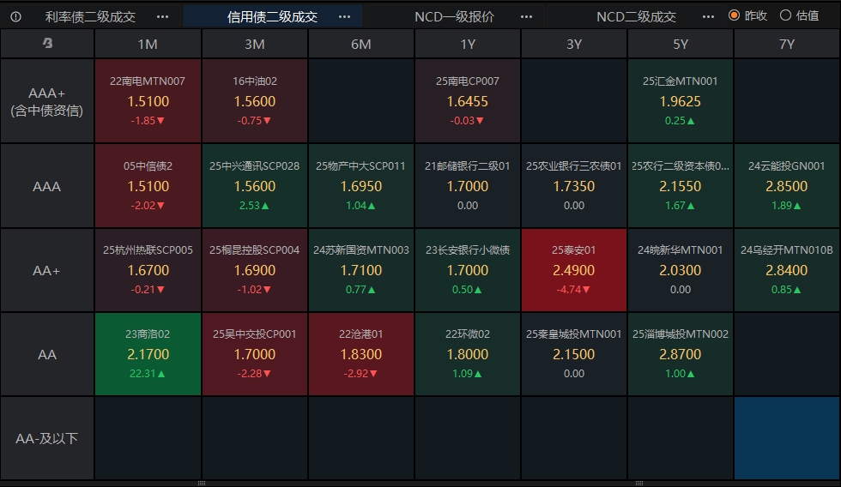Open the NCD一级报价 tab

point(454,16)
